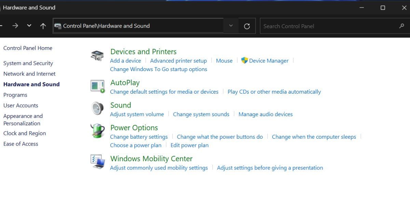Screen dimensions: 410x205
Task: Go up one level with up arrow
Action: [x=43, y=26]
